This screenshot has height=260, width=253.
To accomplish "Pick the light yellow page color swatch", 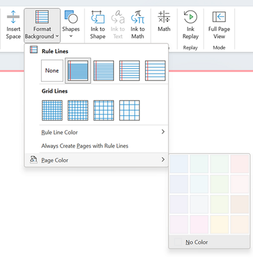I will coord(219,225).
